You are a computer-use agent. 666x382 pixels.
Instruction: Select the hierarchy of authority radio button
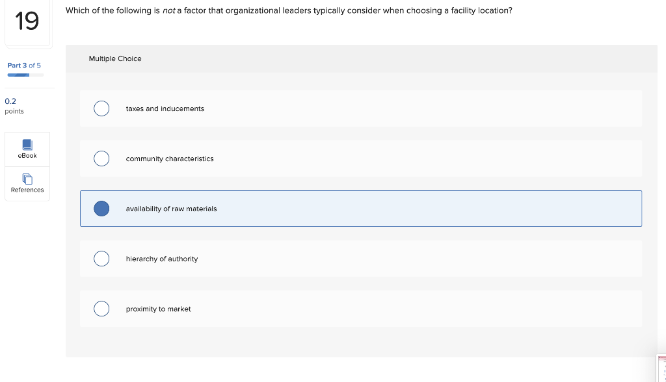(101, 259)
